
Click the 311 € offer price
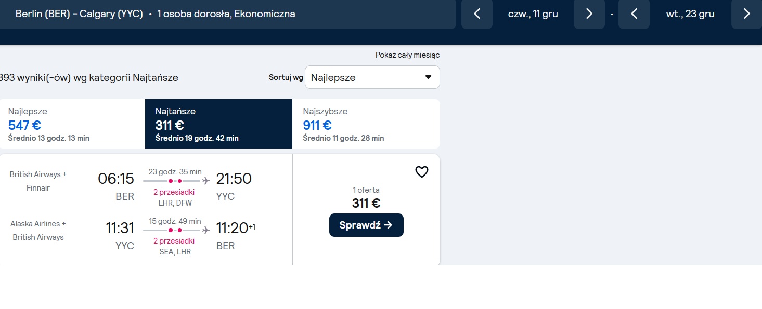click(x=366, y=203)
